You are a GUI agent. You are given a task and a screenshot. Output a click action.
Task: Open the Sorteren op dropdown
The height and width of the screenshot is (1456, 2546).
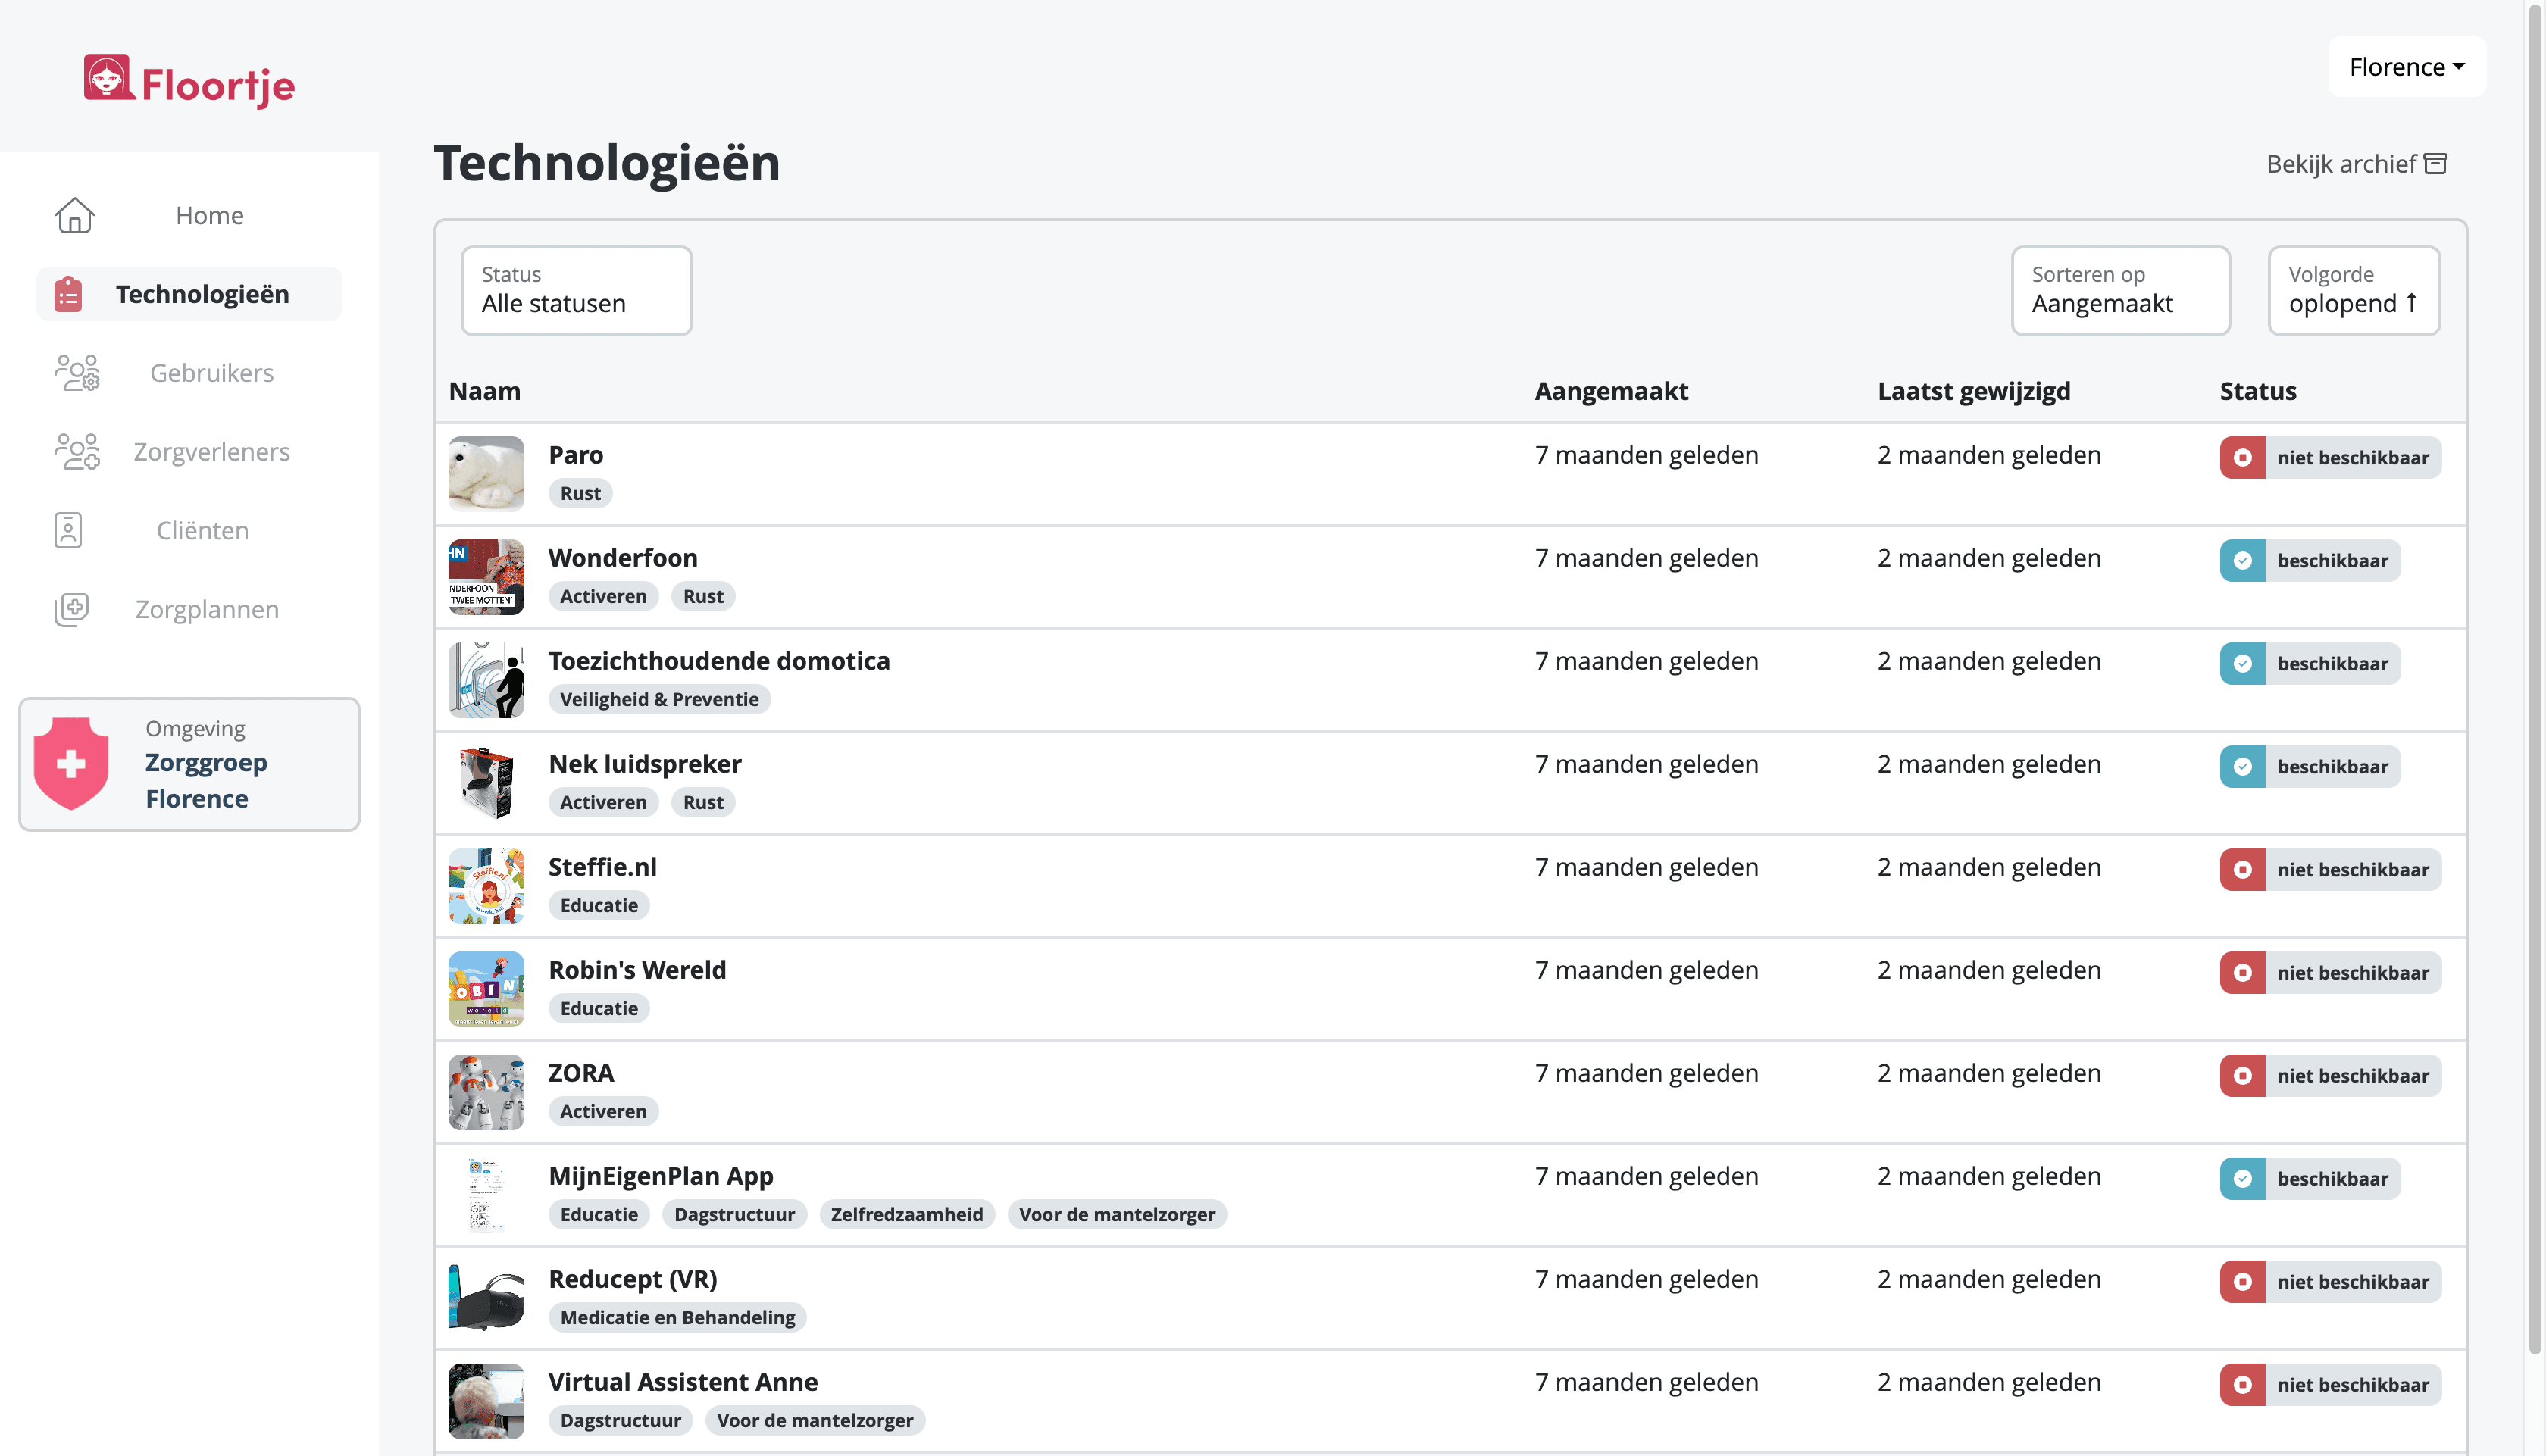tap(2120, 290)
